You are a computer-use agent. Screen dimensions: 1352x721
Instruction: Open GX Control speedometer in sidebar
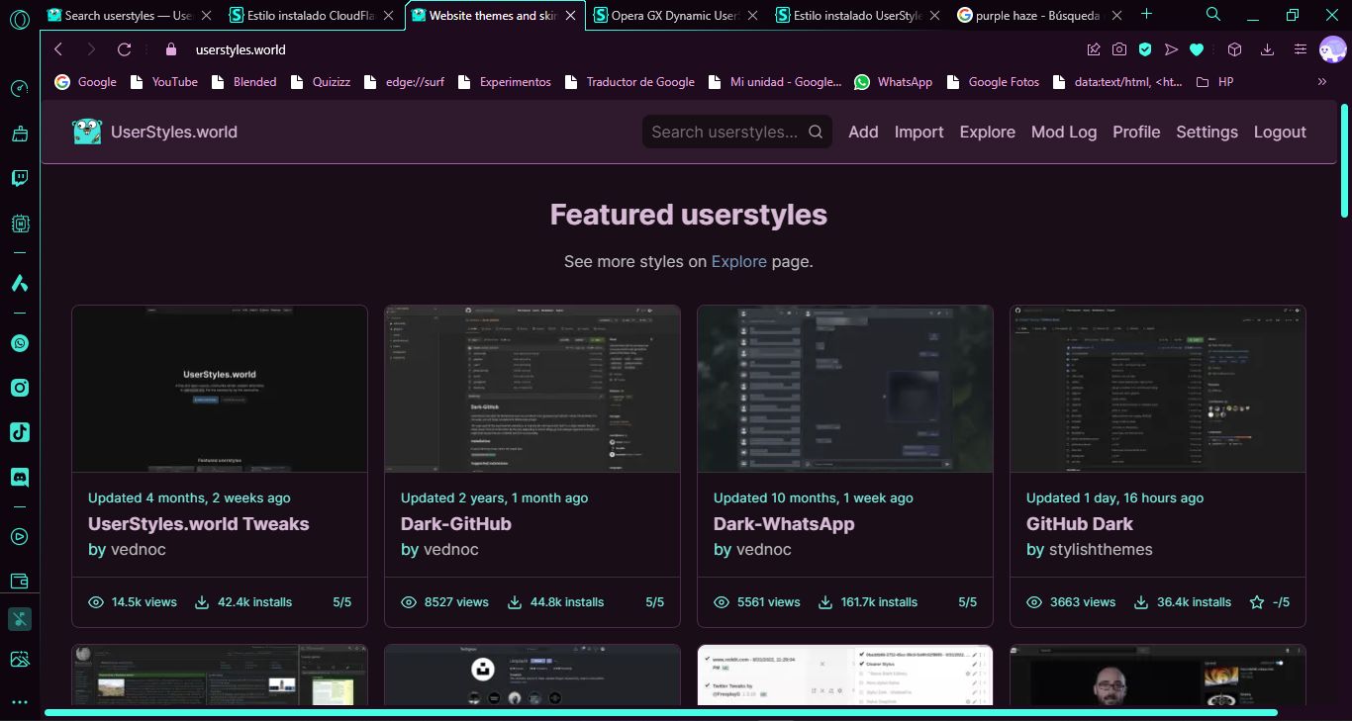(19, 89)
